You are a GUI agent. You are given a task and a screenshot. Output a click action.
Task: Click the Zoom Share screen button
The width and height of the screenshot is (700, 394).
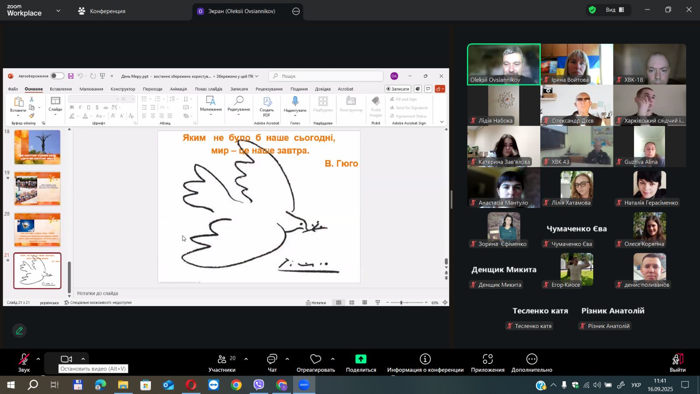click(x=361, y=363)
